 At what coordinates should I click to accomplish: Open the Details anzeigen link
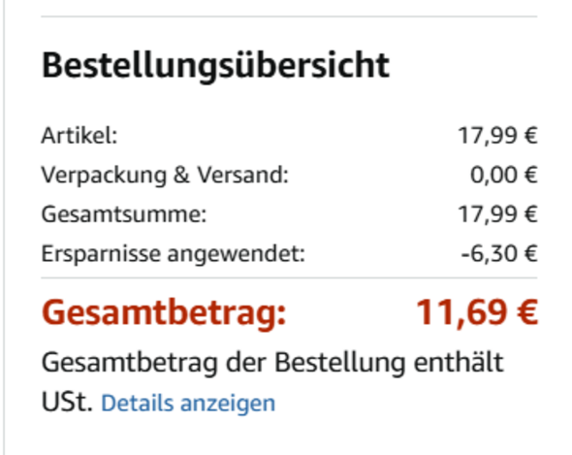[x=188, y=404]
